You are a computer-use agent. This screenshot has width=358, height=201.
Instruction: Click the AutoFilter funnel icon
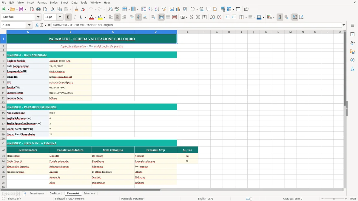(x=163, y=9)
